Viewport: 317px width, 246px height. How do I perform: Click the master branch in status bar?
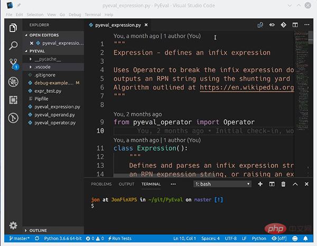coord(19,239)
